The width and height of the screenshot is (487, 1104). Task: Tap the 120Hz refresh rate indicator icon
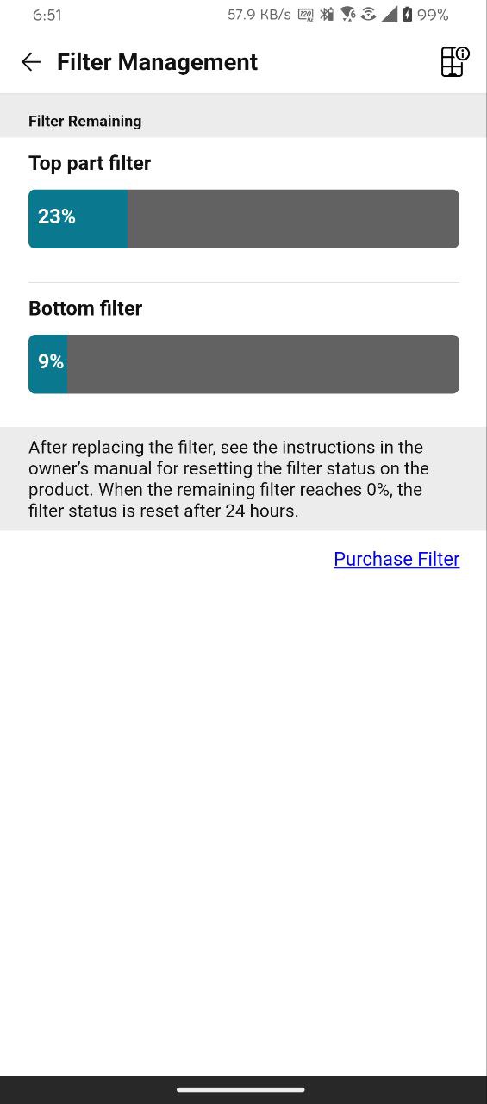(x=306, y=15)
